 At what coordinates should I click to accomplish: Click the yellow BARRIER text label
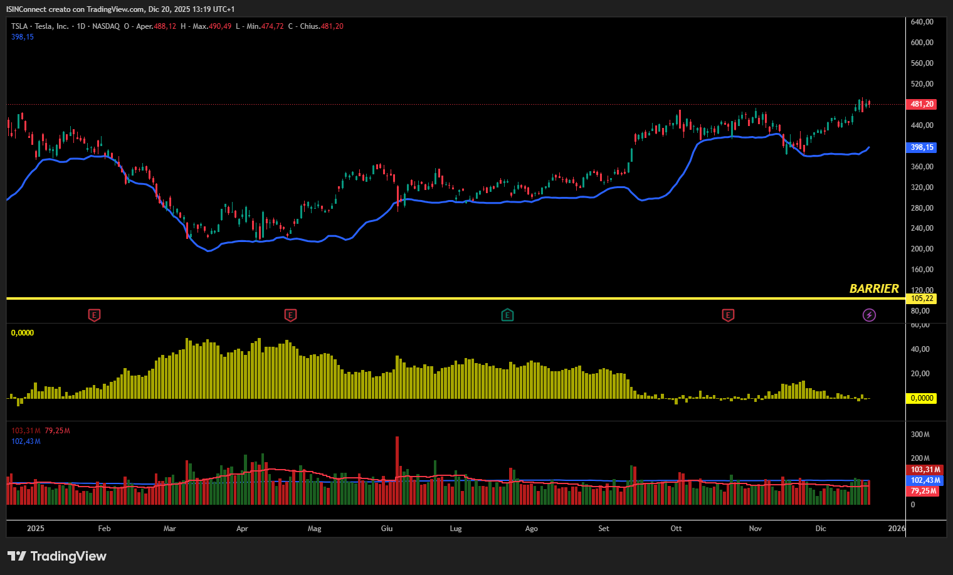873,288
